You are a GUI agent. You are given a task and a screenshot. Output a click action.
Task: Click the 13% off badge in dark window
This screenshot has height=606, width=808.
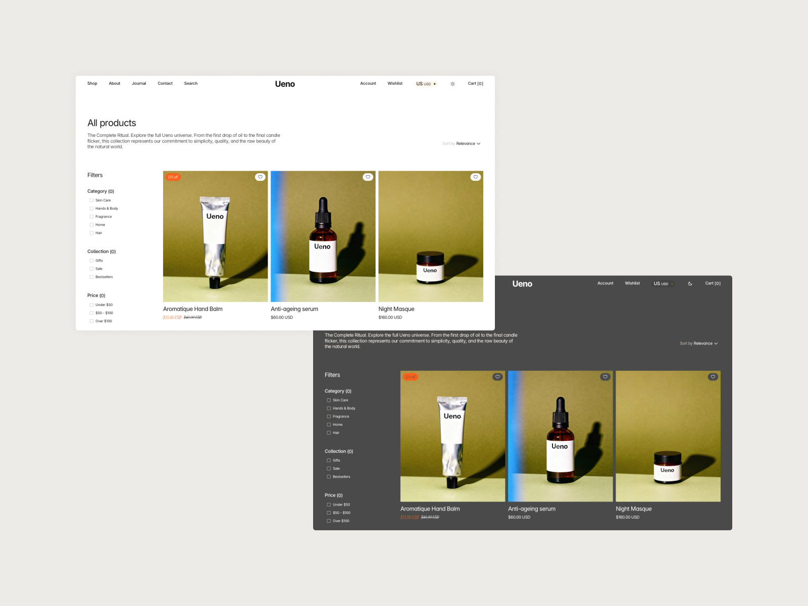coord(411,377)
